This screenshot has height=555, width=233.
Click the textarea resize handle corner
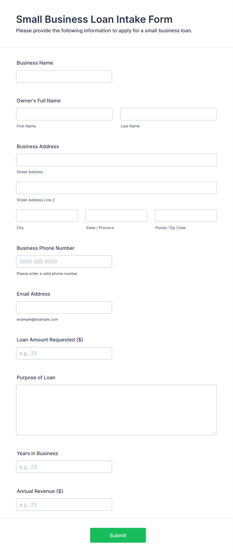[214, 433]
